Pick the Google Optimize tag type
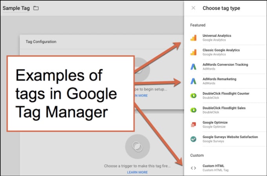The width and height of the screenshot is (267, 176). click(226, 125)
